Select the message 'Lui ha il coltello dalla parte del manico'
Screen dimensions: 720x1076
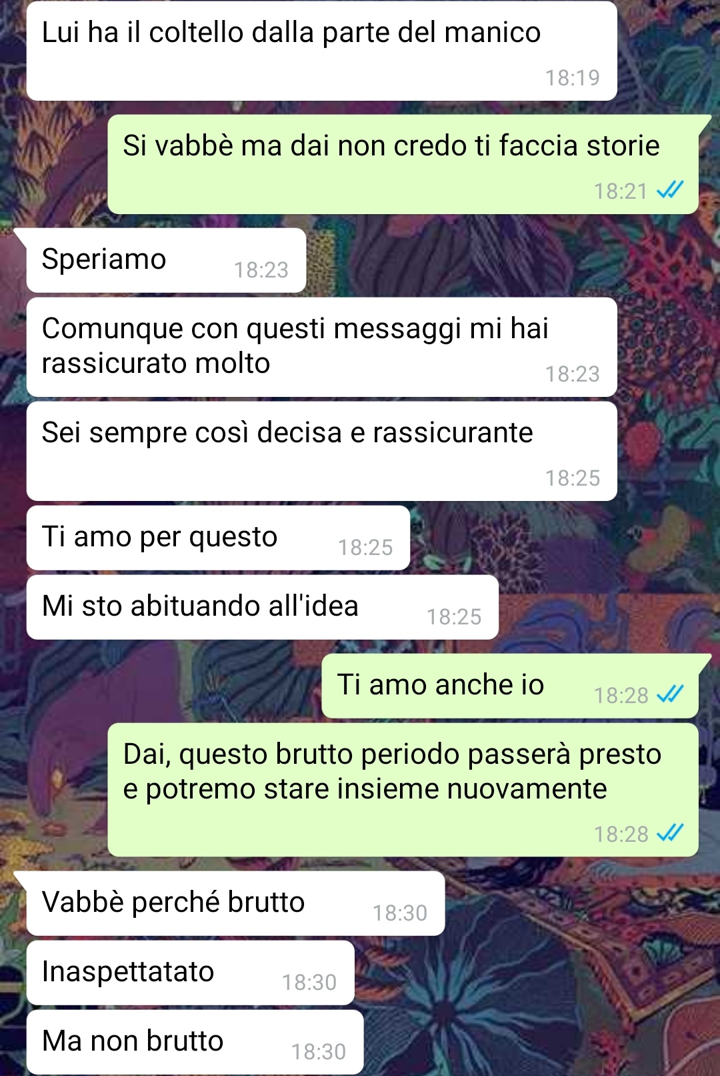pos(321,51)
